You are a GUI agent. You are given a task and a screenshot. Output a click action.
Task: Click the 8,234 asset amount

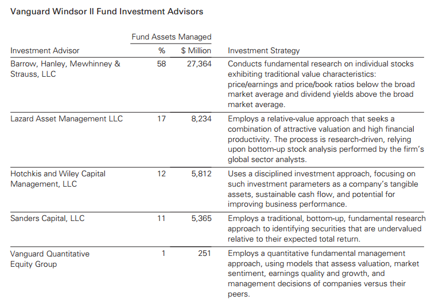tap(201, 119)
